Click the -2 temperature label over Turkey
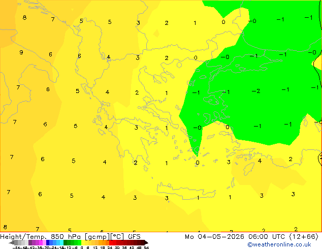Screen dimensions: 322x249 pyautogui.click(x=256, y=91)
